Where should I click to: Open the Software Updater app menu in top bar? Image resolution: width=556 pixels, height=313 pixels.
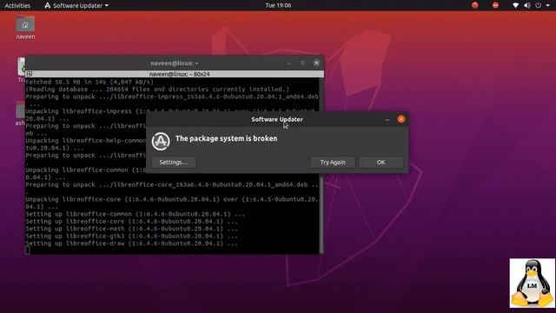pos(76,5)
